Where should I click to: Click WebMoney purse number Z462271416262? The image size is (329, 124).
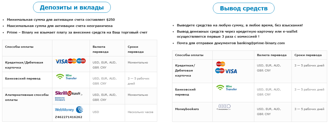click(x=68, y=117)
